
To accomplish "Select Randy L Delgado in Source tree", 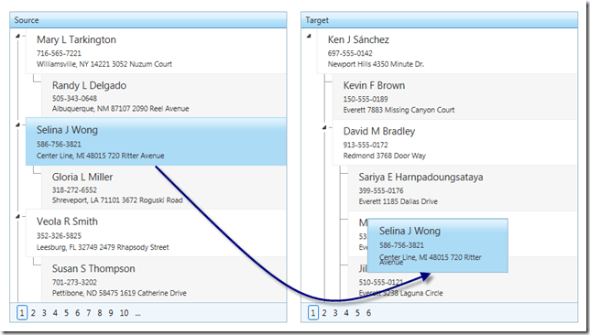I will tap(164, 96).
